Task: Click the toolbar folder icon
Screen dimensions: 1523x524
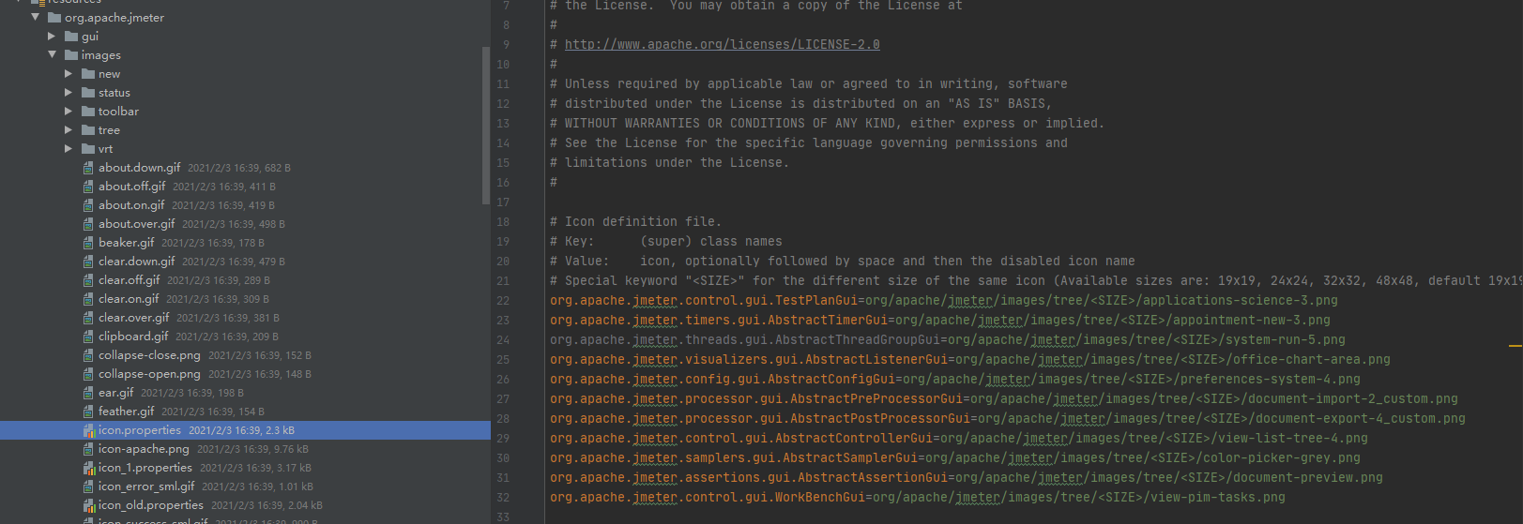Action: [x=88, y=111]
